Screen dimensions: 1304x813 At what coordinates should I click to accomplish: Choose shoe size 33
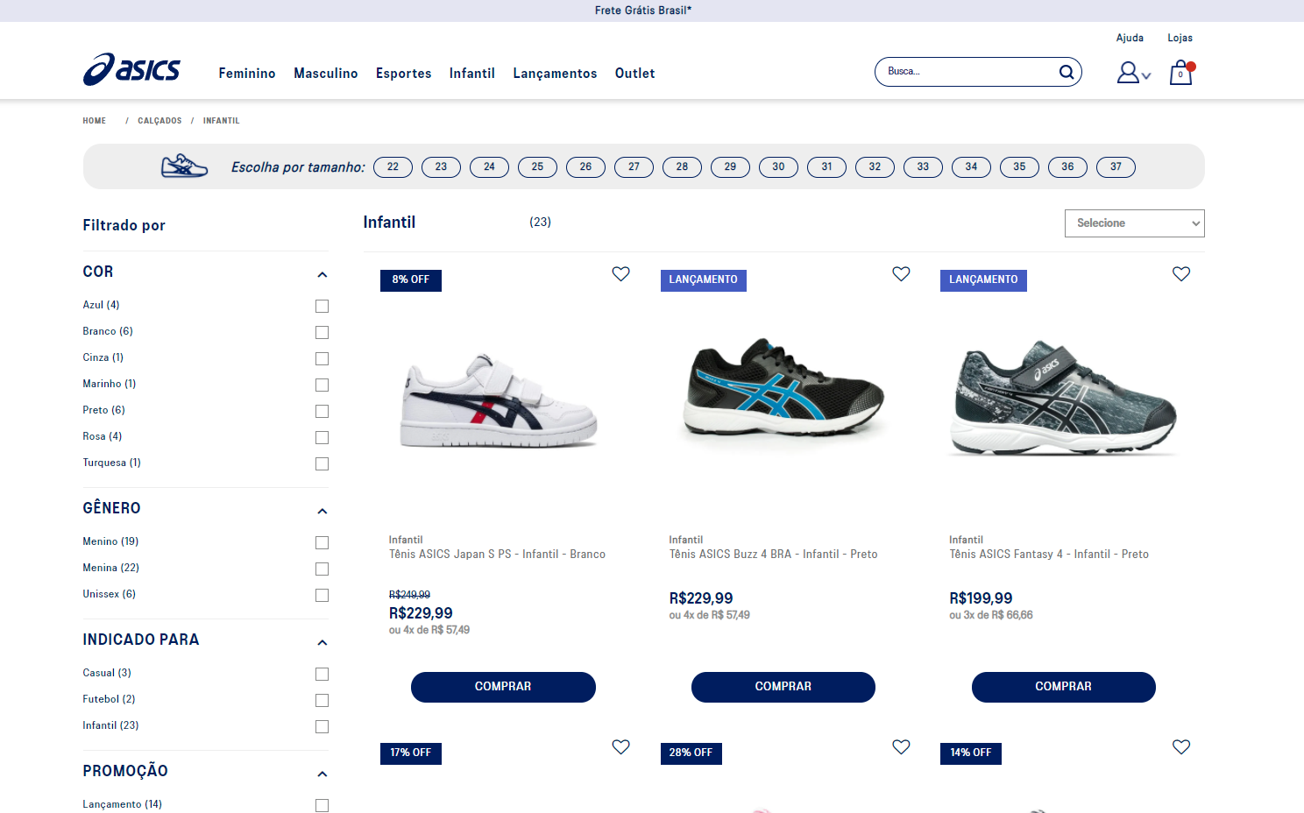click(923, 167)
